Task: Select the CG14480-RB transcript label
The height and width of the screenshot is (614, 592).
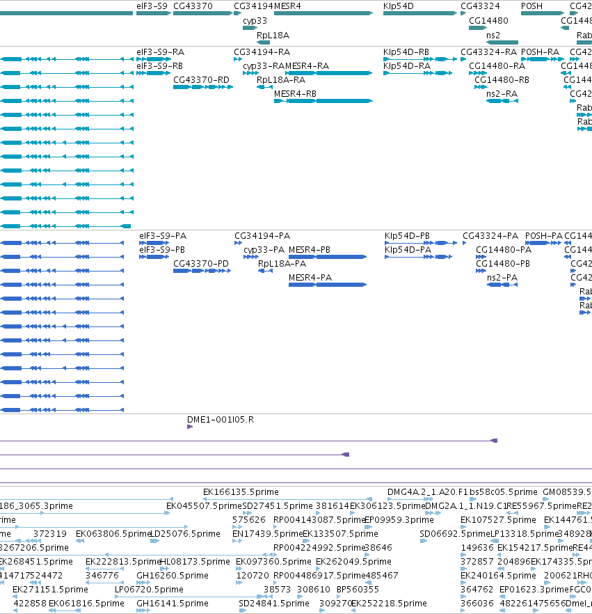Action: 502,80
